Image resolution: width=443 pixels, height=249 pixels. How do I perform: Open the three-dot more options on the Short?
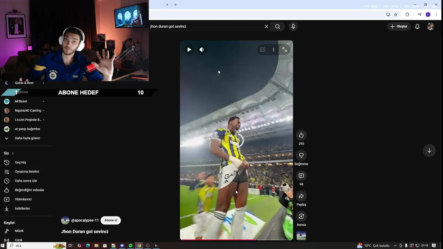point(273,49)
